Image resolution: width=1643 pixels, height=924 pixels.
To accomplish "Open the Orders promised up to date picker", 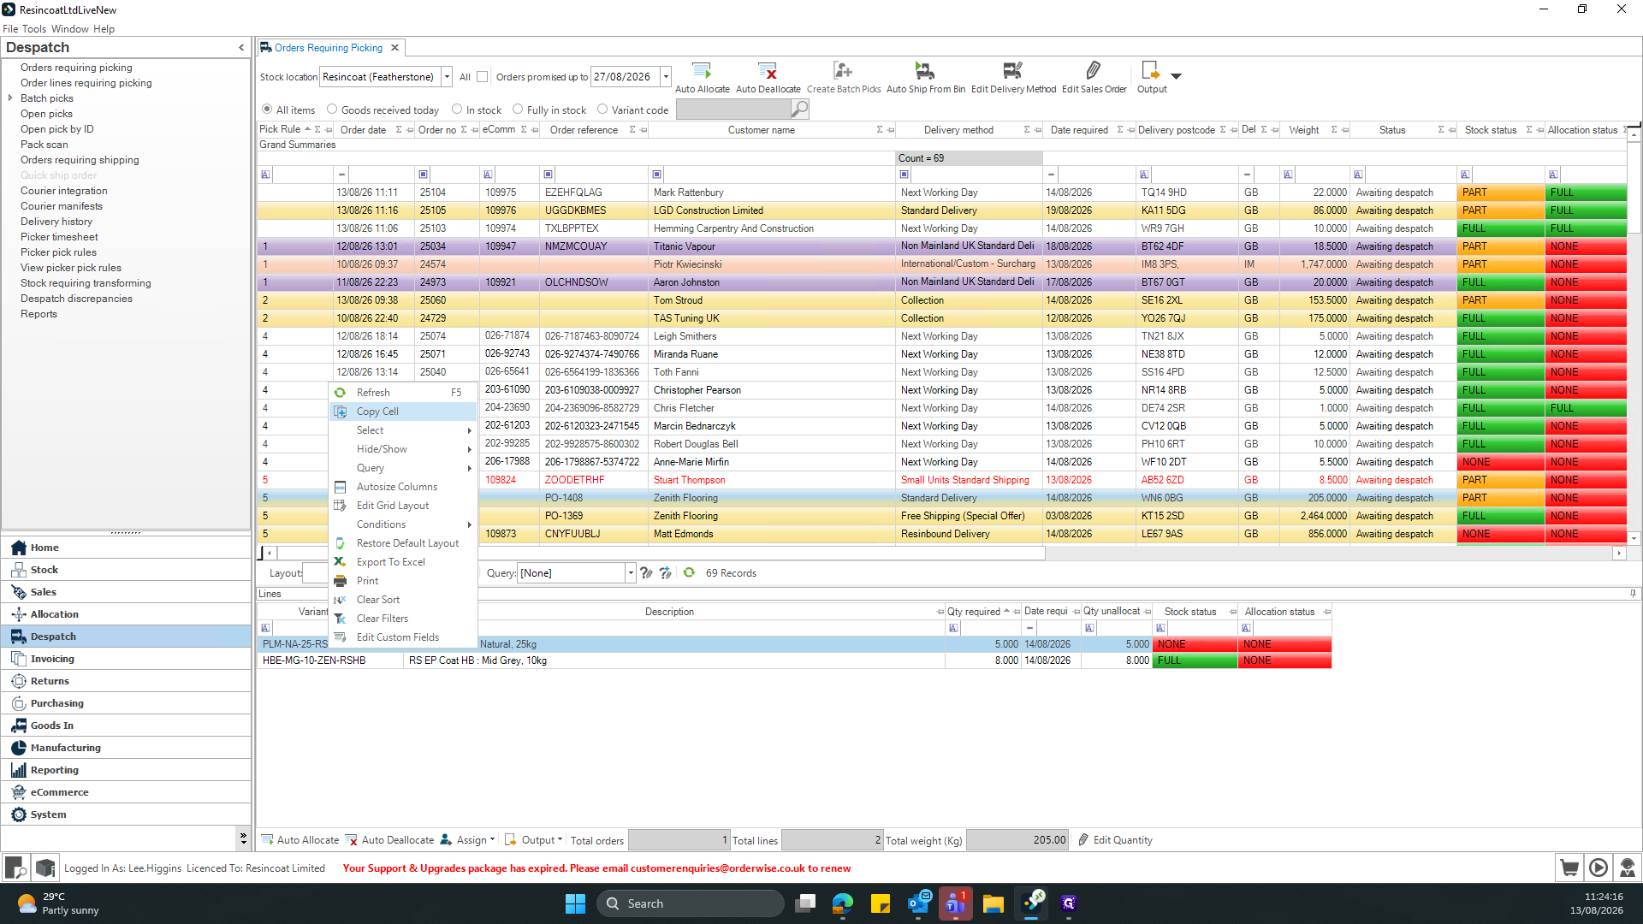I will (666, 77).
